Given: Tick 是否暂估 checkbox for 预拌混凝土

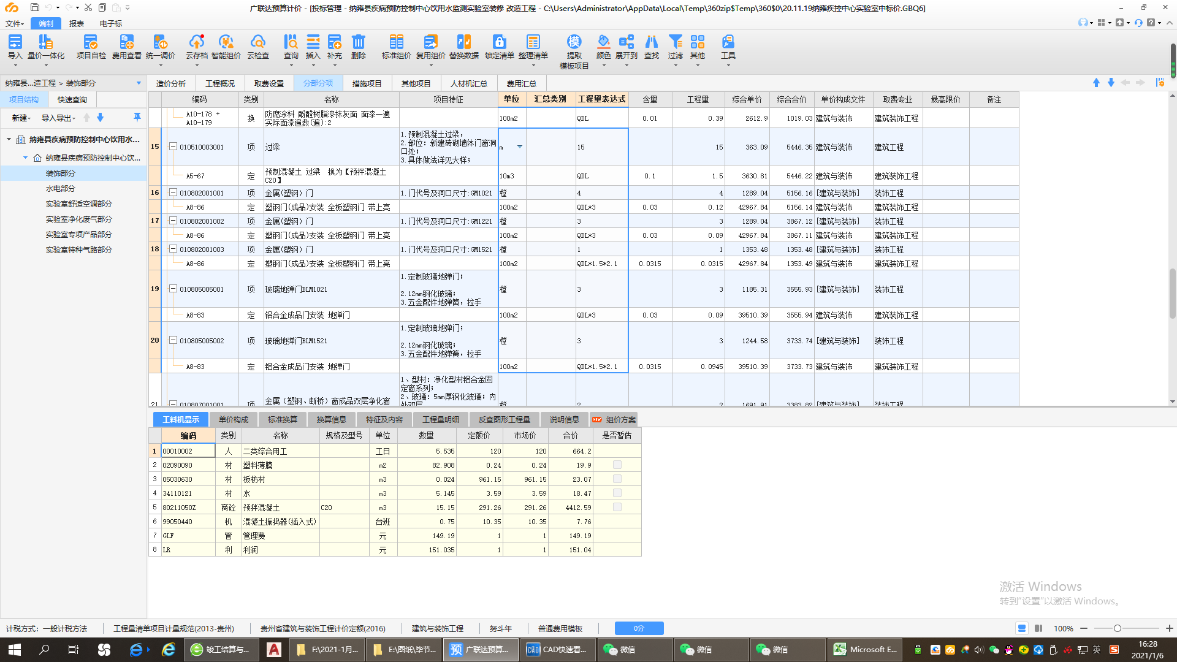Looking at the screenshot, I should 617,507.
